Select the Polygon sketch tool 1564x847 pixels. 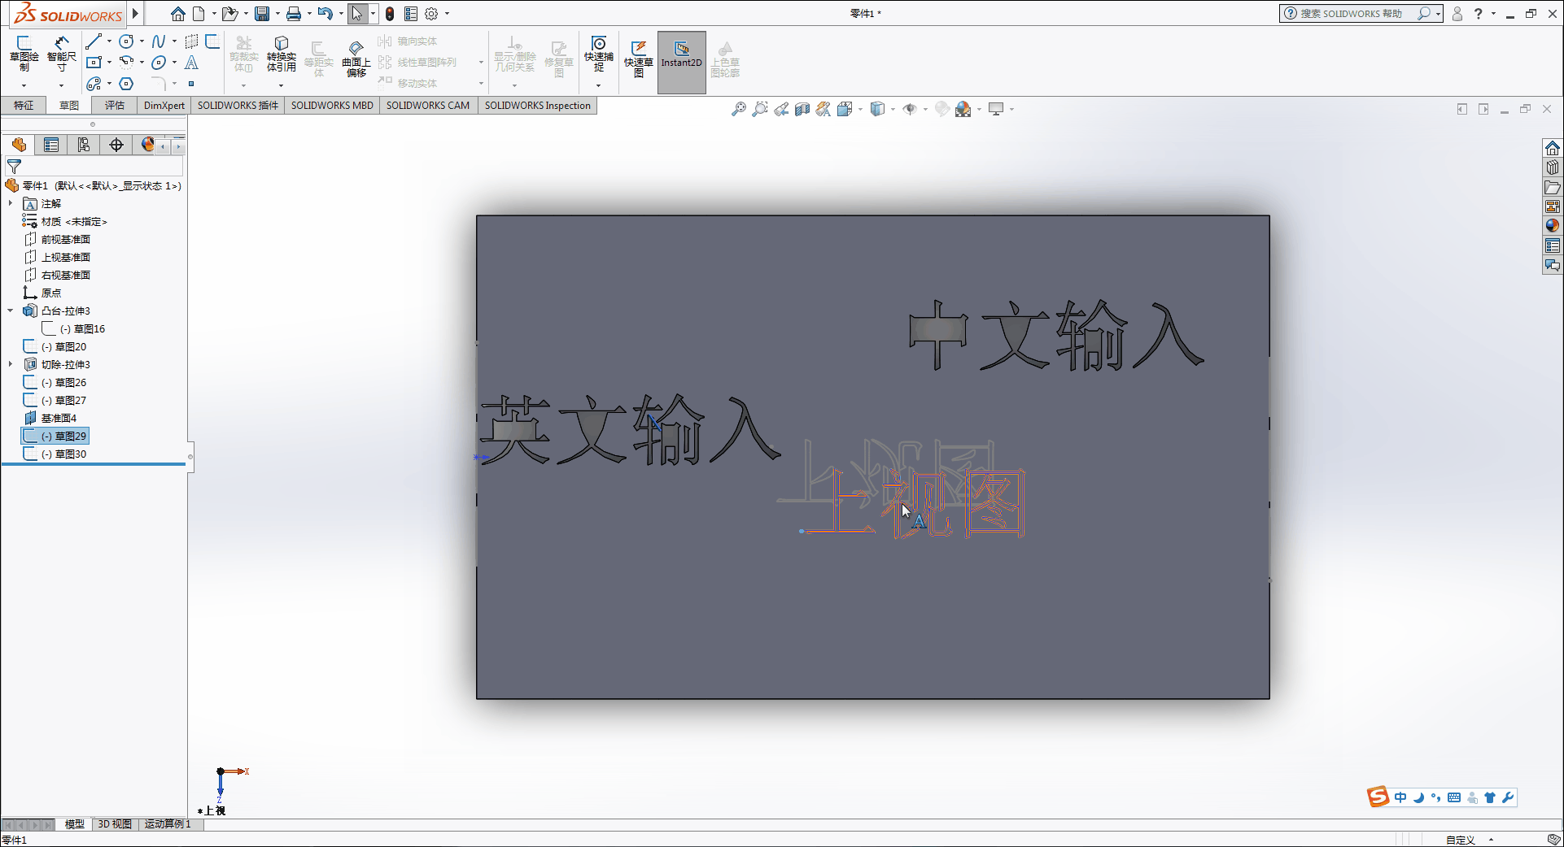click(126, 84)
